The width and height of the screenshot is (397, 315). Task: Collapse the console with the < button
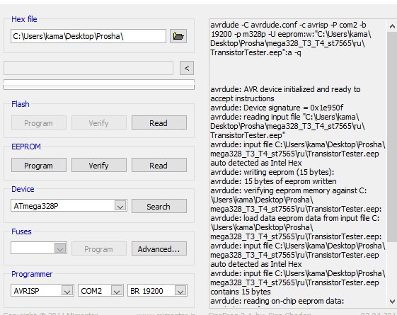pyautogui.click(x=187, y=68)
